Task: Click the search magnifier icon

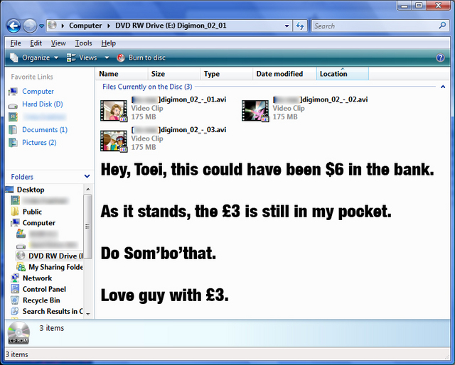Action: coord(442,26)
